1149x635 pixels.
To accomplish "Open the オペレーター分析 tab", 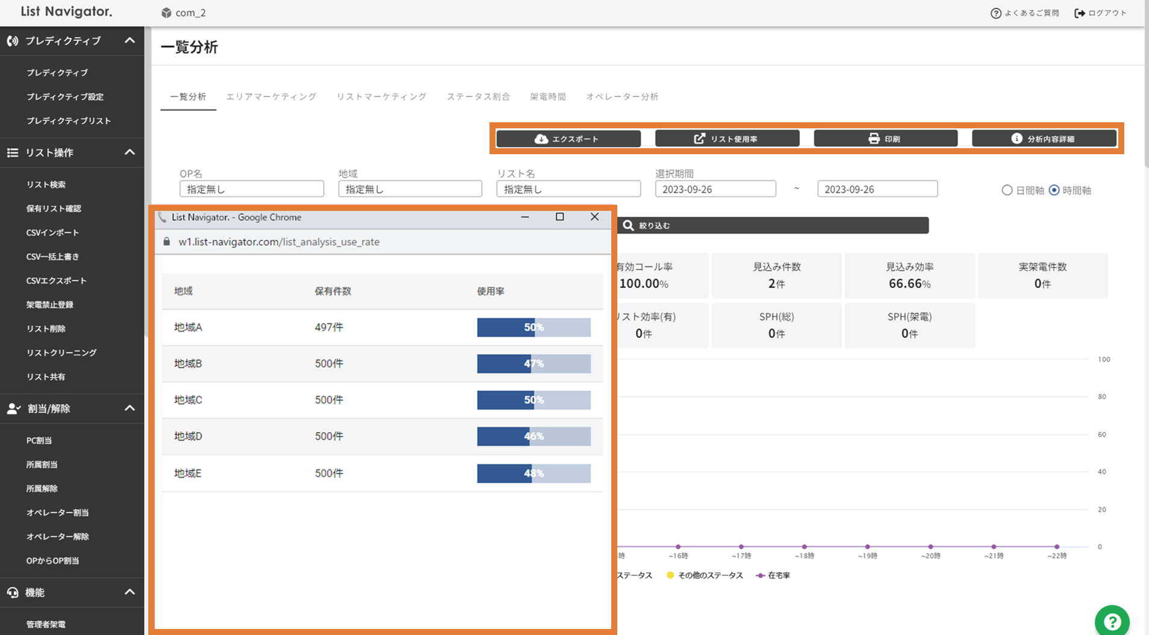I will pyautogui.click(x=622, y=96).
